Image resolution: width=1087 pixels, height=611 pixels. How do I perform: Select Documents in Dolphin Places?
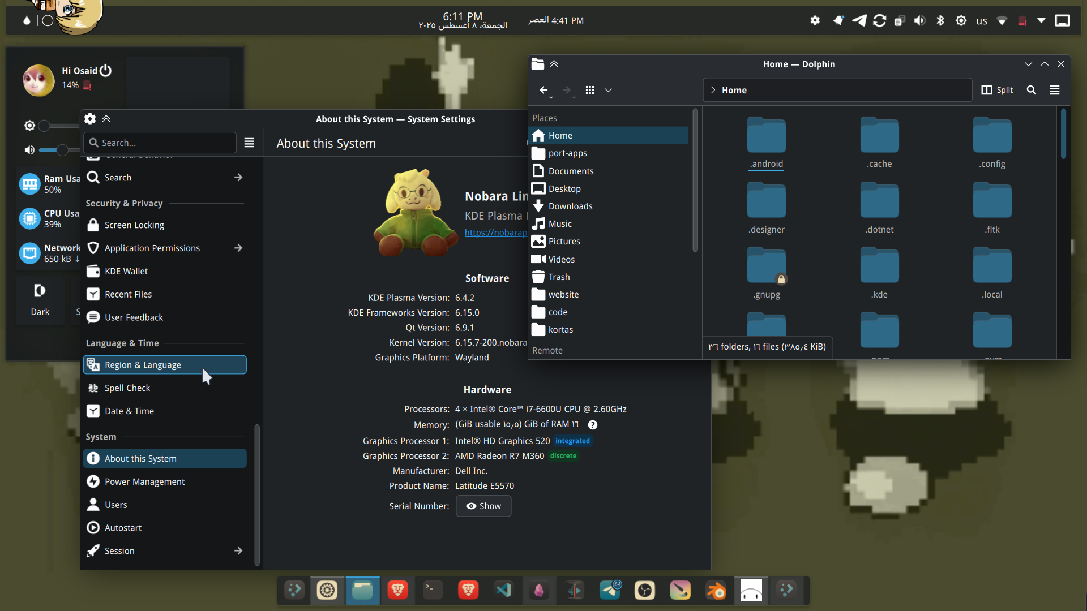609,171
